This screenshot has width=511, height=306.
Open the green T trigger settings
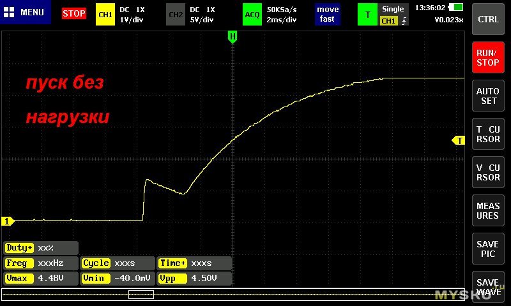(367, 14)
